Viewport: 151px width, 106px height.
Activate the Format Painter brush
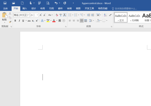click(10, 22)
